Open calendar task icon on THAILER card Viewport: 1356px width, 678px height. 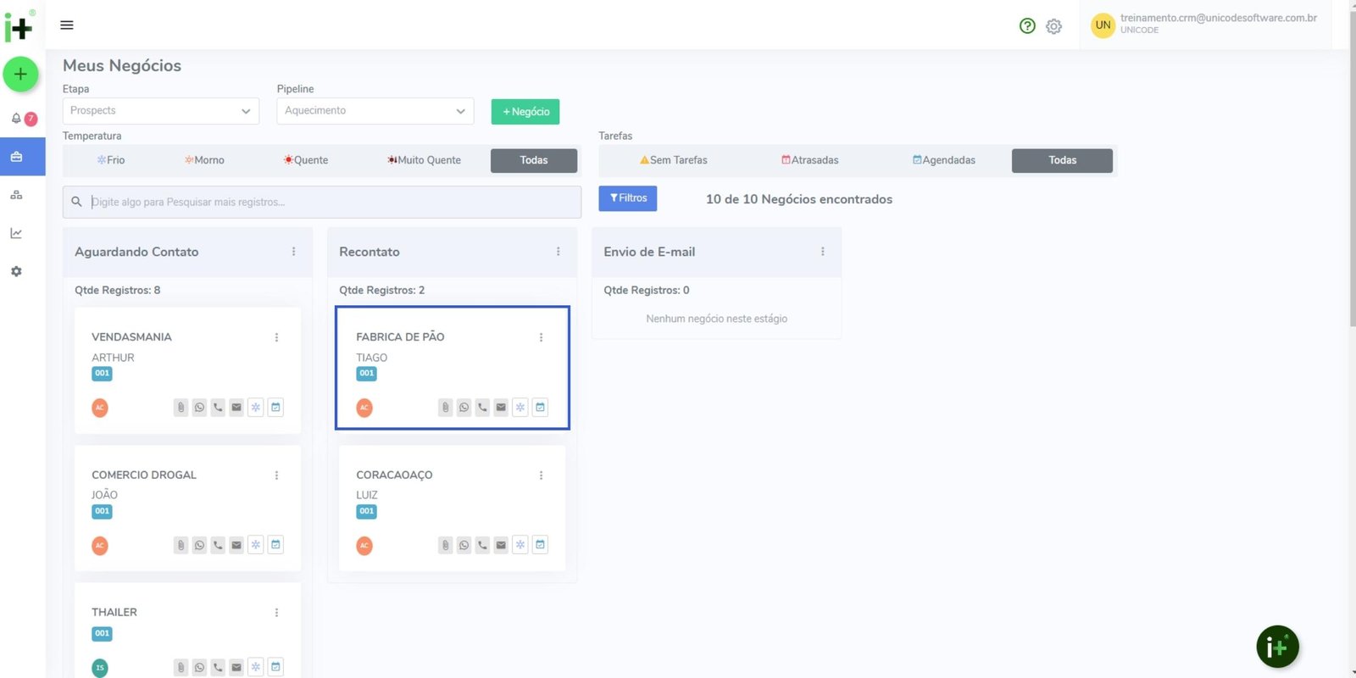click(275, 667)
